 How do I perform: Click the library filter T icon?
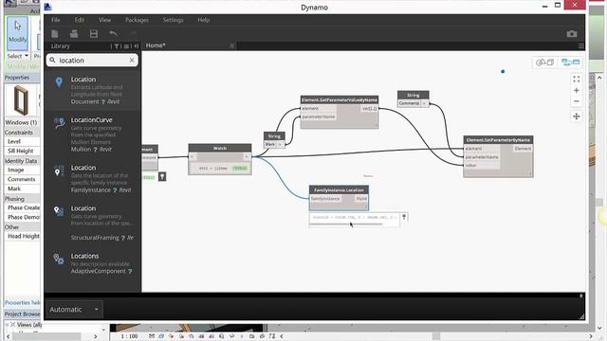tap(116, 46)
